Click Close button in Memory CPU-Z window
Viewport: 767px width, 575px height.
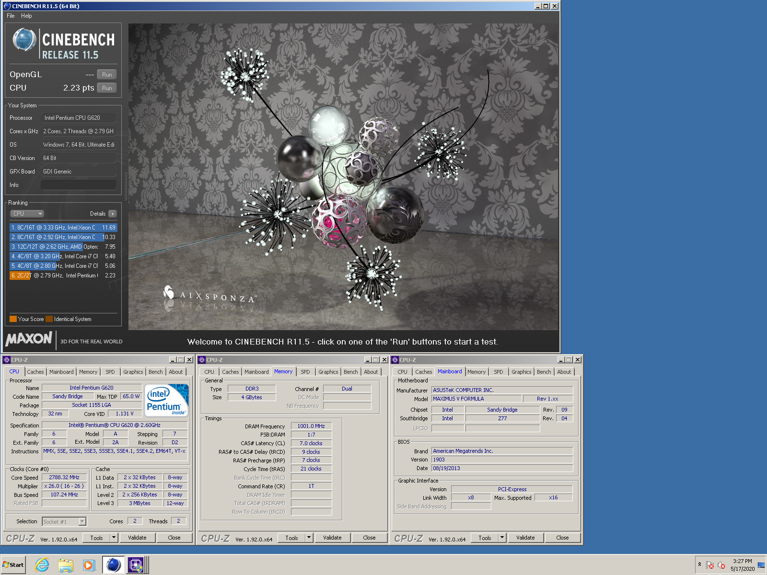click(x=369, y=538)
